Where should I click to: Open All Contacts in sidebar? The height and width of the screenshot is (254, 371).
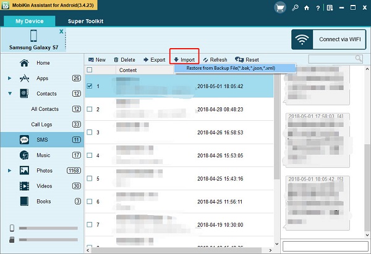pyautogui.click(x=45, y=109)
